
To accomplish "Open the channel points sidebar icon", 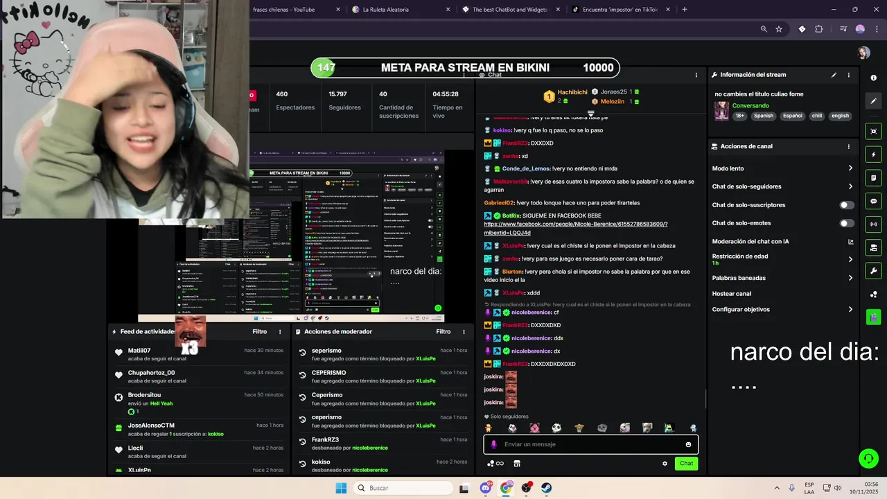I will tap(873, 295).
